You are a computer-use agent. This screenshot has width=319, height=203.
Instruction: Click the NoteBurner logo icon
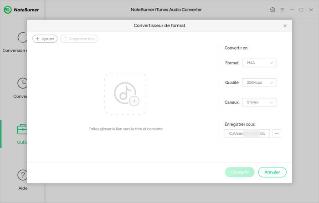pyautogui.click(x=8, y=10)
